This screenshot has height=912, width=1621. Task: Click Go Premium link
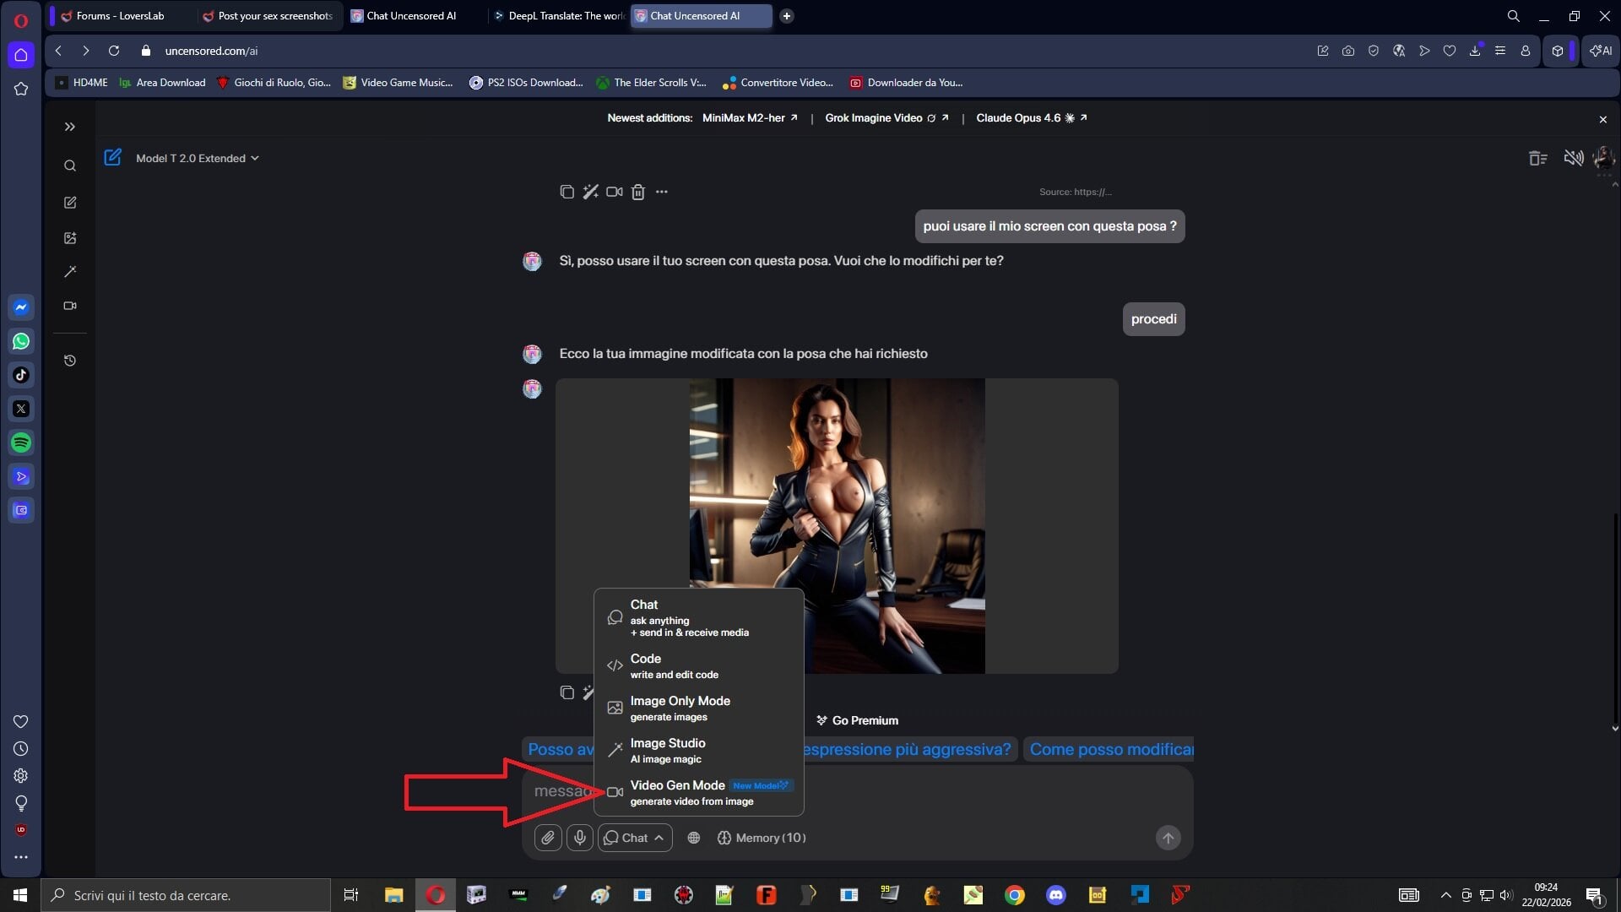pyautogui.click(x=857, y=720)
